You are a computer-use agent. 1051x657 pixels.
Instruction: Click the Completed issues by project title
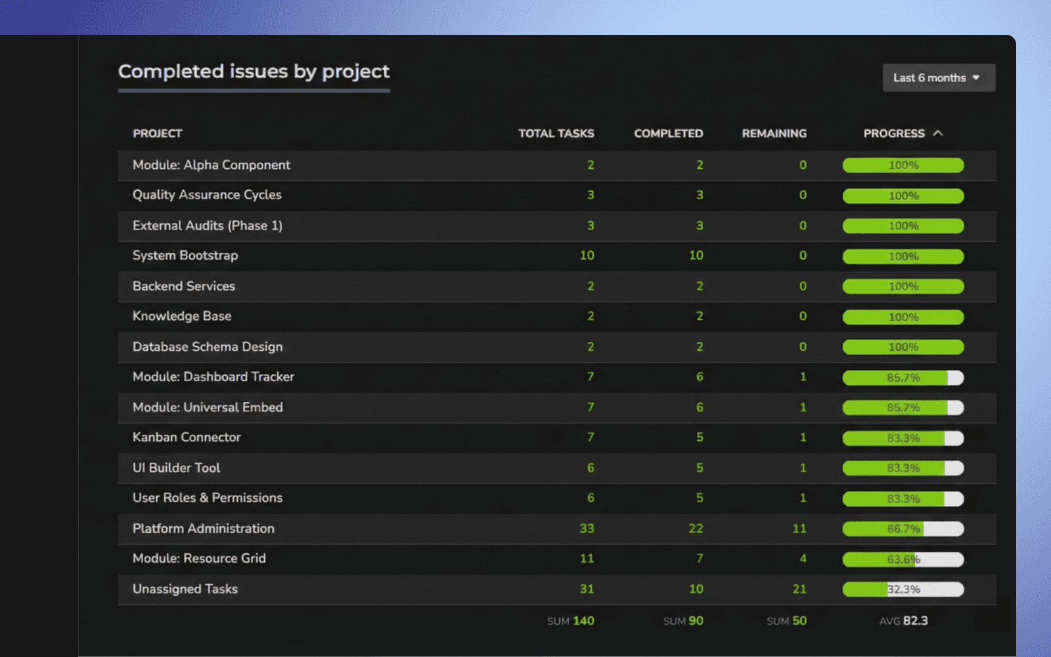pyautogui.click(x=254, y=72)
